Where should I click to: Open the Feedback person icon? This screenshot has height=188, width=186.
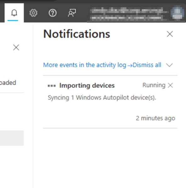coord(72,13)
